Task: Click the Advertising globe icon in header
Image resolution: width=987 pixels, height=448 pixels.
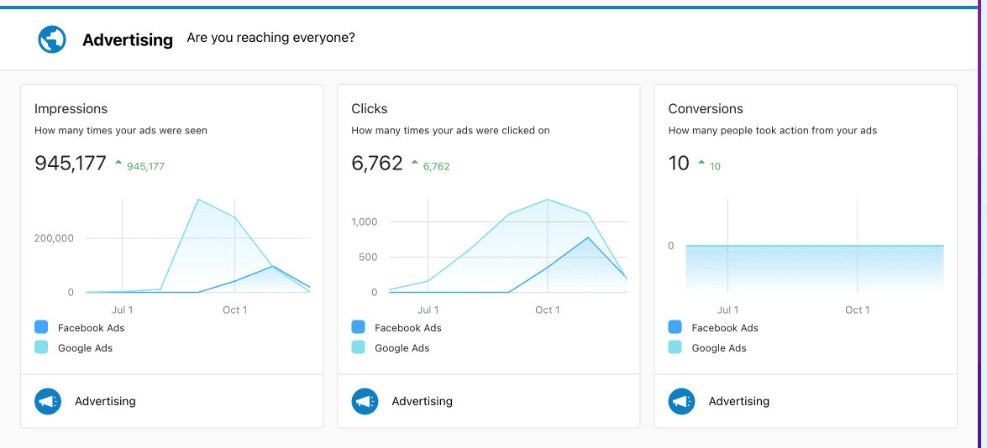Action: click(x=52, y=39)
